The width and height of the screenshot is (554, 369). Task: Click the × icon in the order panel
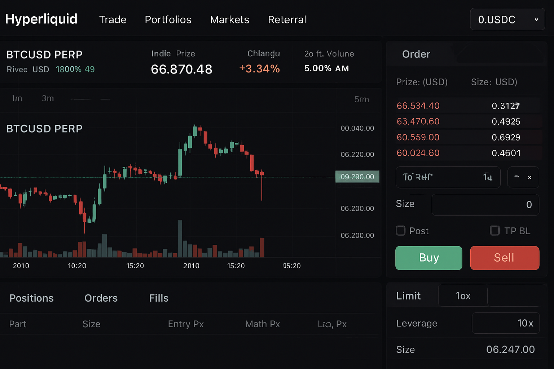[529, 177]
